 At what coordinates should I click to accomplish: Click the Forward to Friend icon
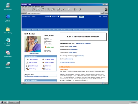pyautogui.click(x=43, y=59)
